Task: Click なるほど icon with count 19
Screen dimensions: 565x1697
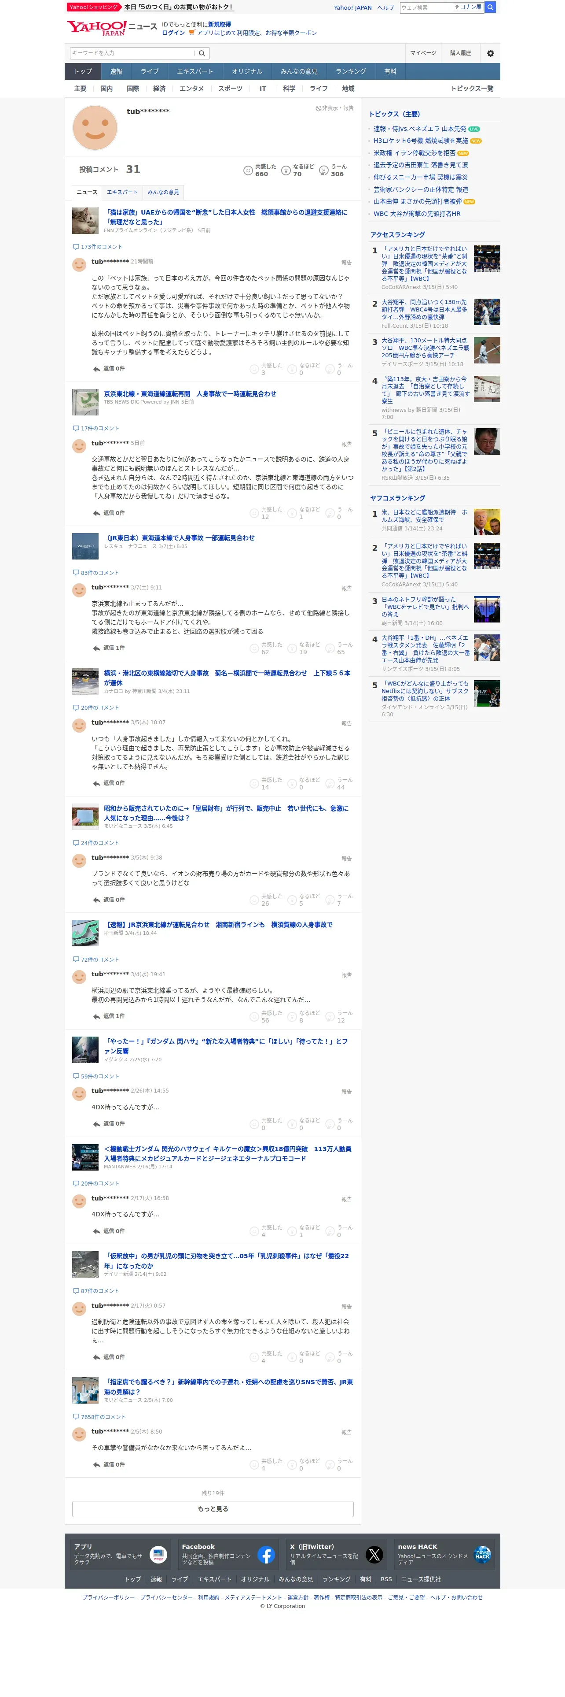Action: (292, 649)
